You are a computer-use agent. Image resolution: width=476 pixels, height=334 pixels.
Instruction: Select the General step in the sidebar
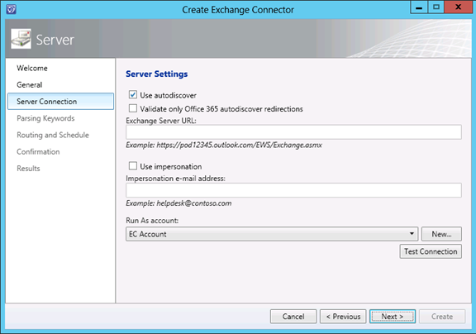tap(30, 84)
